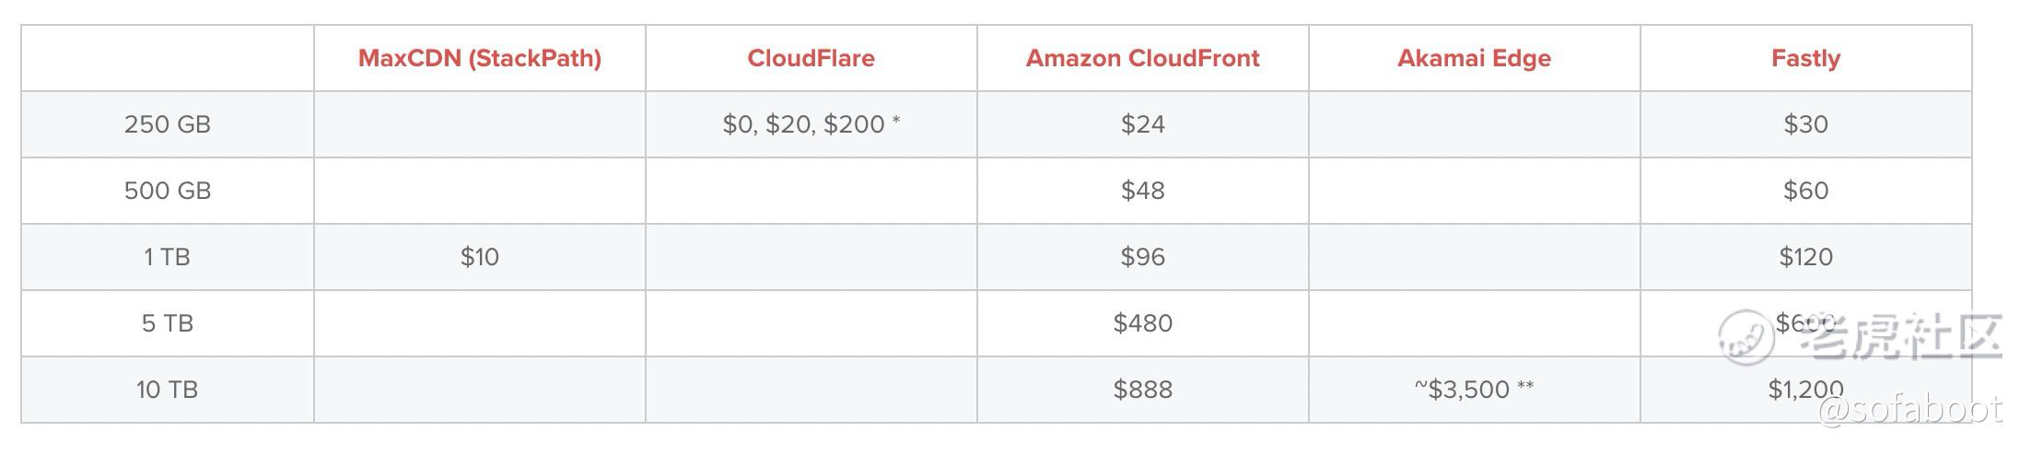Click the CloudFlare $0, $20, $200 price cell
Image resolution: width=2043 pixels, height=455 pixels.
(x=811, y=124)
